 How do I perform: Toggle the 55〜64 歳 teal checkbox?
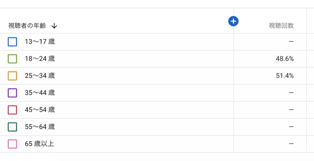click(12, 127)
